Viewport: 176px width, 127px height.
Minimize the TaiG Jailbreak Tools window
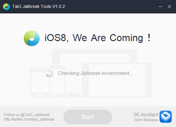pyautogui.click(x=160, y=7)
